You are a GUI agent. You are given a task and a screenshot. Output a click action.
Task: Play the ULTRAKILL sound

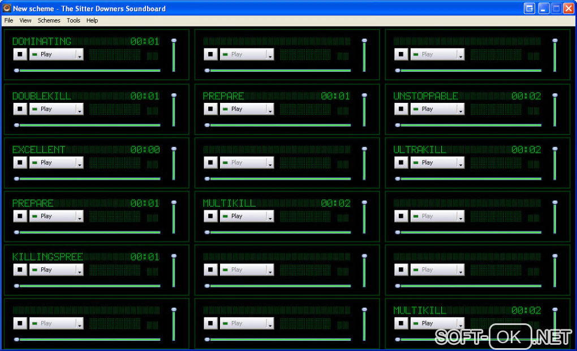pyautogui.click(x=434, y=162)
